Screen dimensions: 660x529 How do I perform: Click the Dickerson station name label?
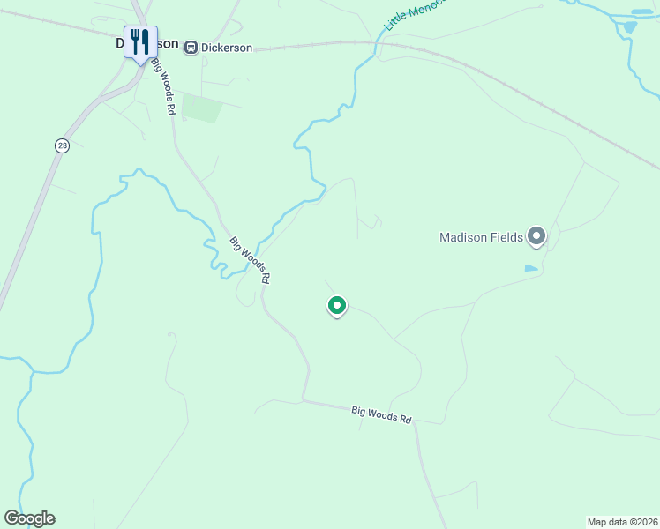pyautogui.click(x=227, y=48)
